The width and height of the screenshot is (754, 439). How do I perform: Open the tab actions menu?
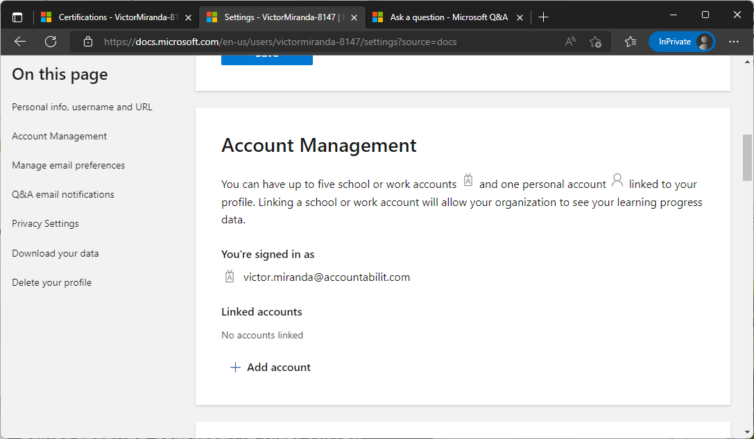click(17, 16)
